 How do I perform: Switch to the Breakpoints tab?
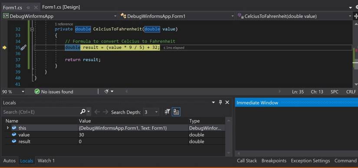(274, 161)
